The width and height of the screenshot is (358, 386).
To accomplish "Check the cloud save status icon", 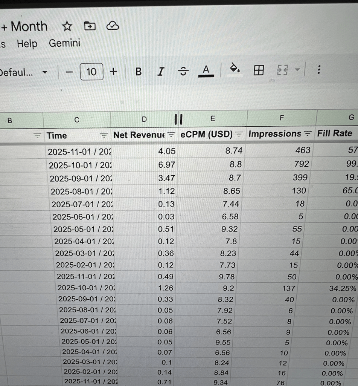I will click(113, 26).
